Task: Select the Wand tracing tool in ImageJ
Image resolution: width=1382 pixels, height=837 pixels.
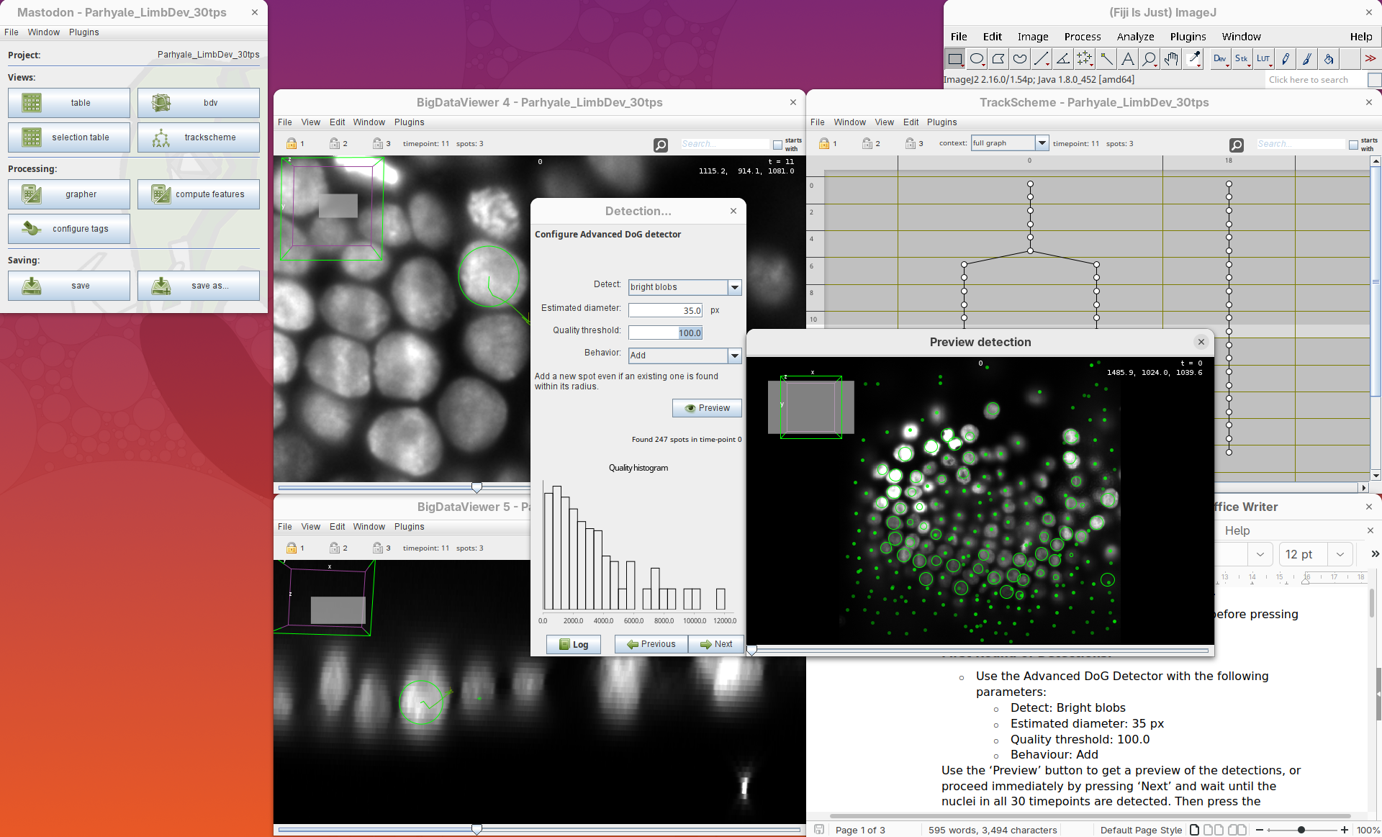Action: click(x=1106, y=59)
